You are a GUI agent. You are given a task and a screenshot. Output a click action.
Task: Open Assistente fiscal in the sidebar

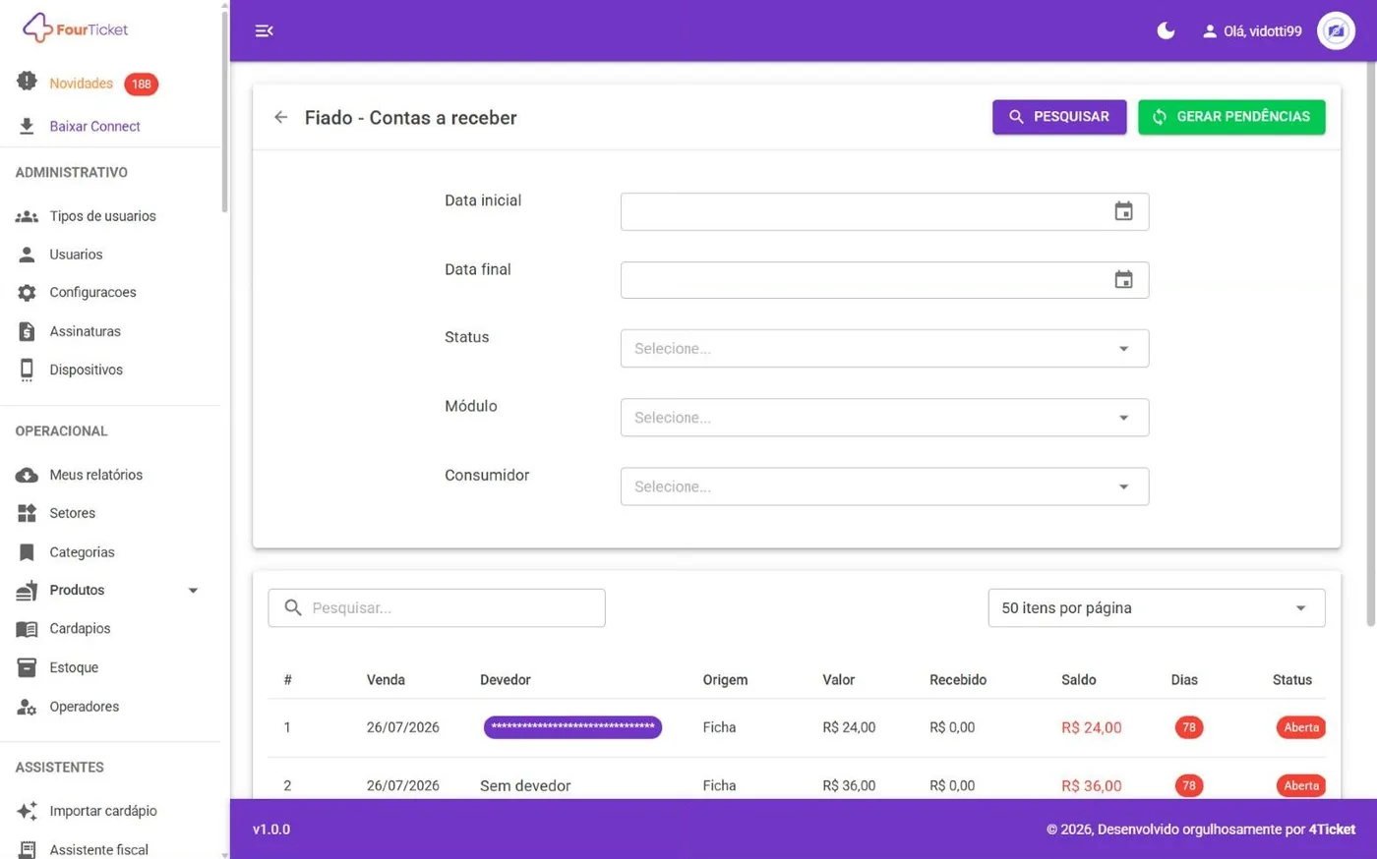pyautogui.click(x=99, y=850)
